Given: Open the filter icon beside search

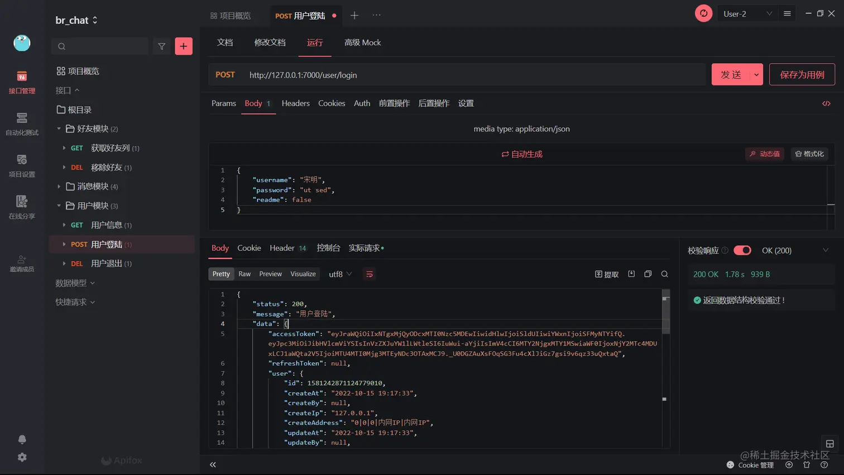Looking at the screenshot, I should pos(162,46).
